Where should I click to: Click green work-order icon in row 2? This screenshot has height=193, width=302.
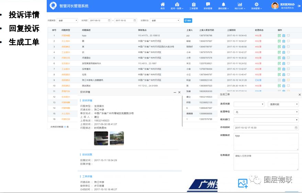tap(279, 41)
